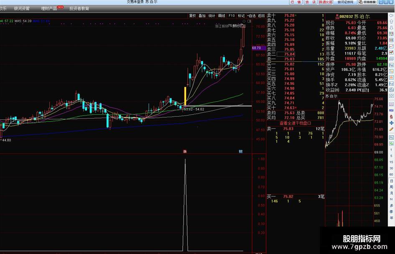Click the down arrow icon in right sidebar
This screenshot has height=254, width=395.
[391, 28]
